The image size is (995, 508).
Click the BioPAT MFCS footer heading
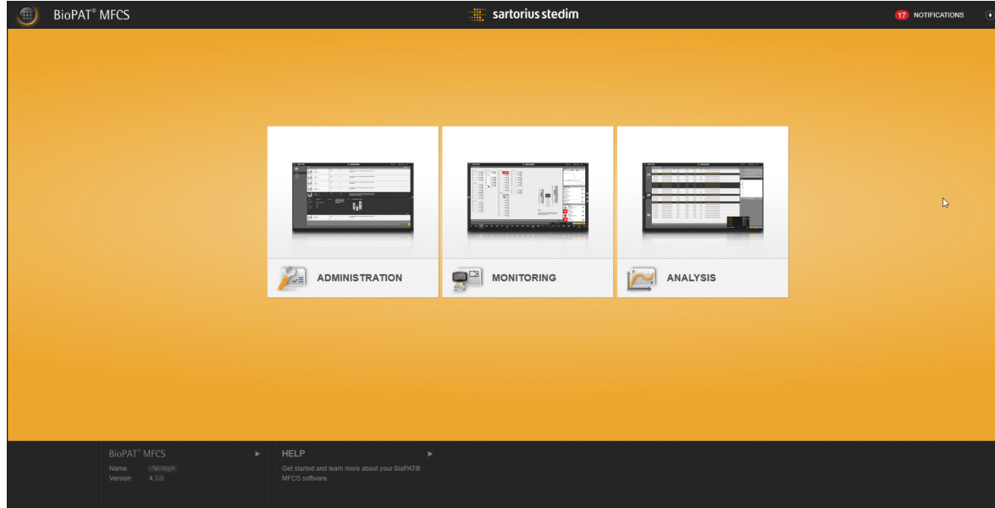(137, 454)
